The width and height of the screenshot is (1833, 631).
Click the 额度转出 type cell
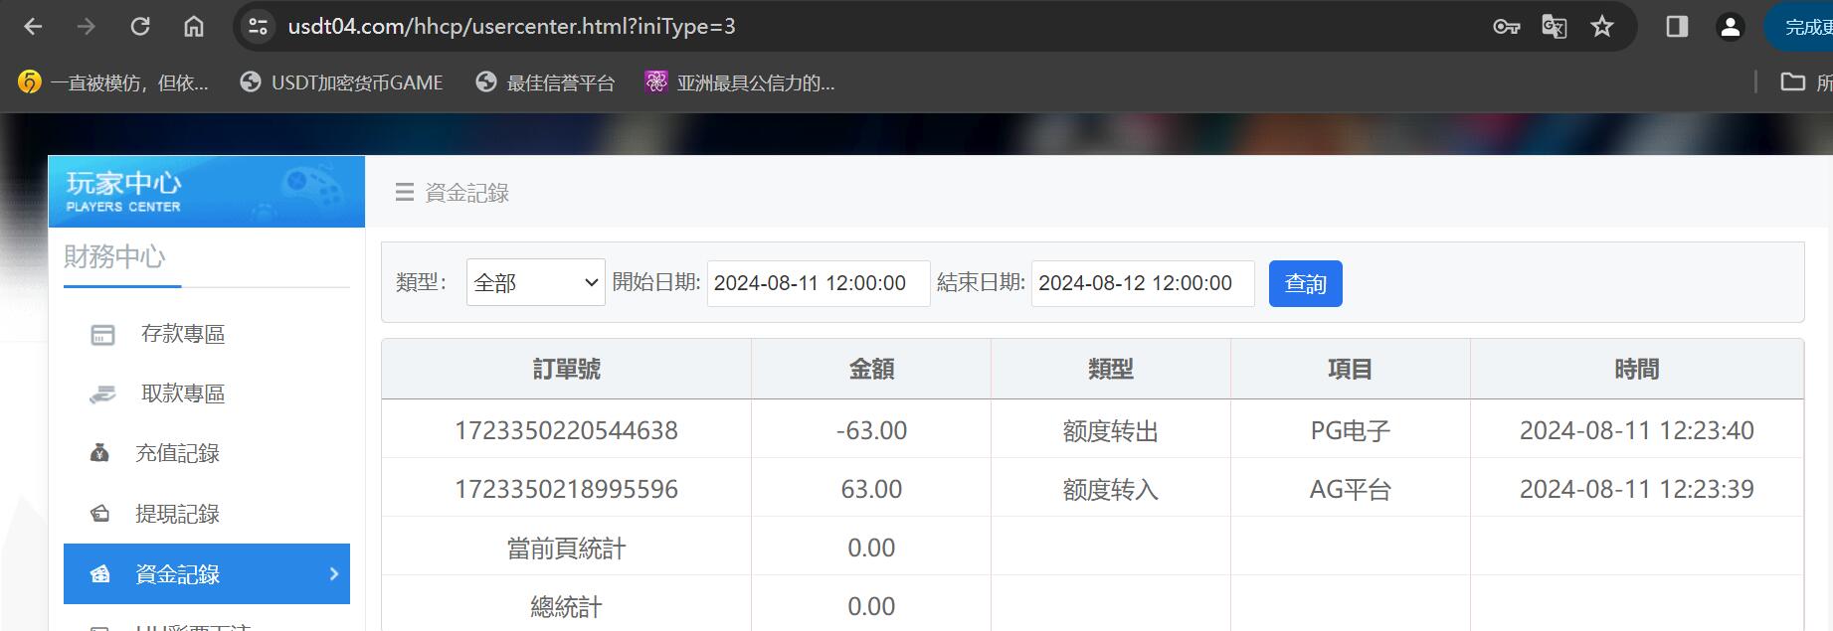tap(1110, 431)
